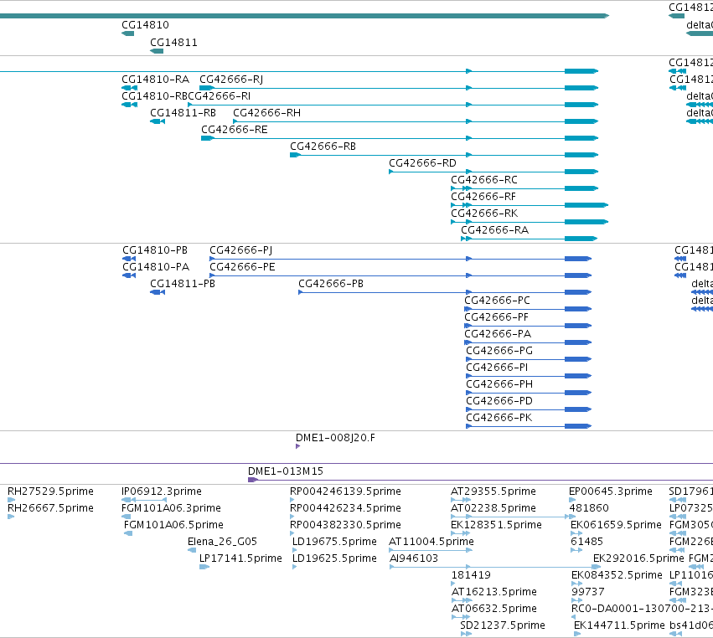Click the DME1-008J20.F clone label
Screen dimensions: 713x638
[x=336, y=438]
